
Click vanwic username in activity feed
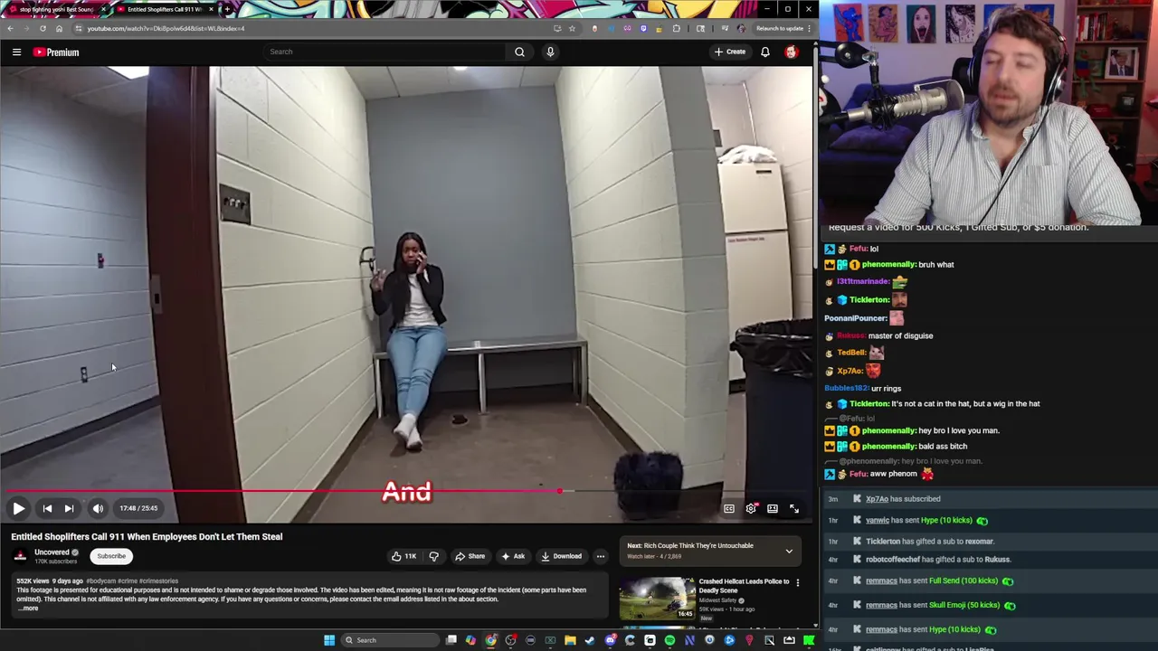[878, 521]
